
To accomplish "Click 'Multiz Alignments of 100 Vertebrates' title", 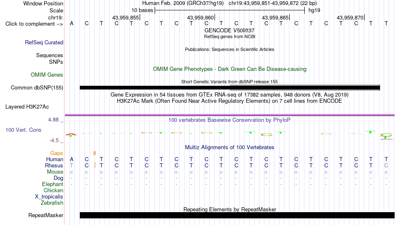I will pyautogui.click(x=230, y=148).
